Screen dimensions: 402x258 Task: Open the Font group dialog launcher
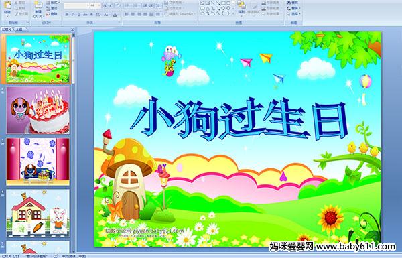click(119, 23)
